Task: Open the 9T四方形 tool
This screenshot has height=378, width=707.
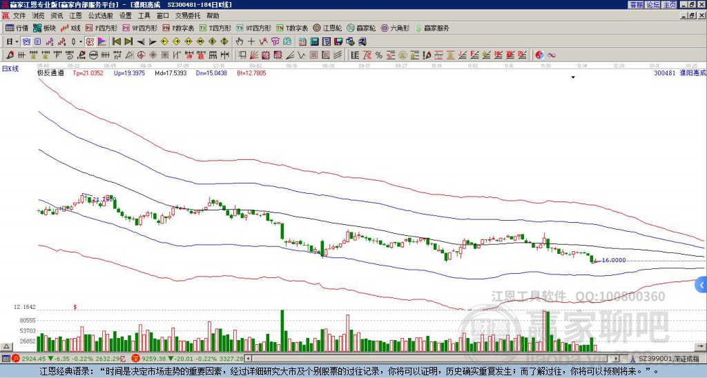Action: [x=254, y=28]
